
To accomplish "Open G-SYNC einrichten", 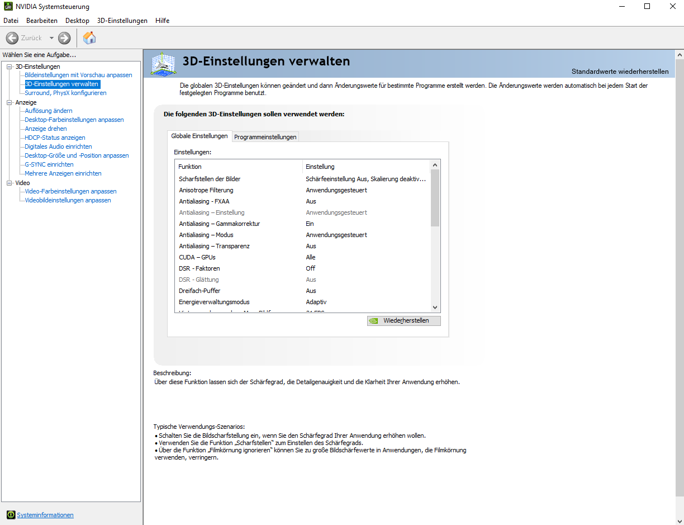I will coord(49,164).
